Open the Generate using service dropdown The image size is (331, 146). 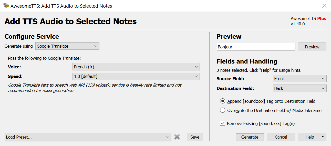(x=67, y=46)
